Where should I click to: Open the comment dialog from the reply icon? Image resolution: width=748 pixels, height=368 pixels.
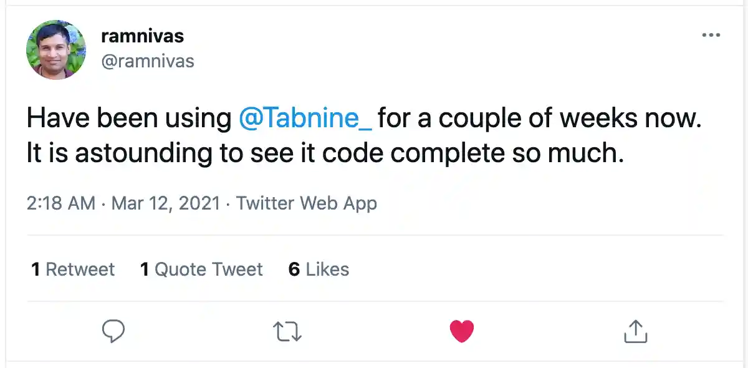(113, 330)
